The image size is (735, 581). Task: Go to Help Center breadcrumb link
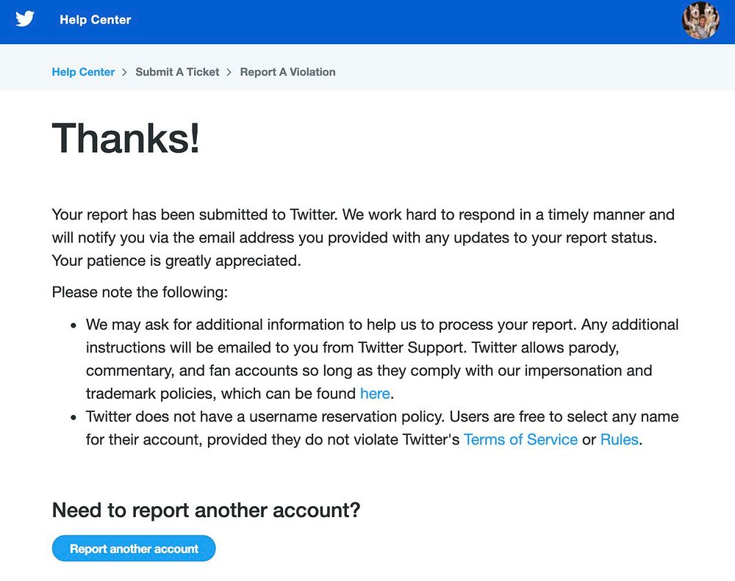click(83, 72)
